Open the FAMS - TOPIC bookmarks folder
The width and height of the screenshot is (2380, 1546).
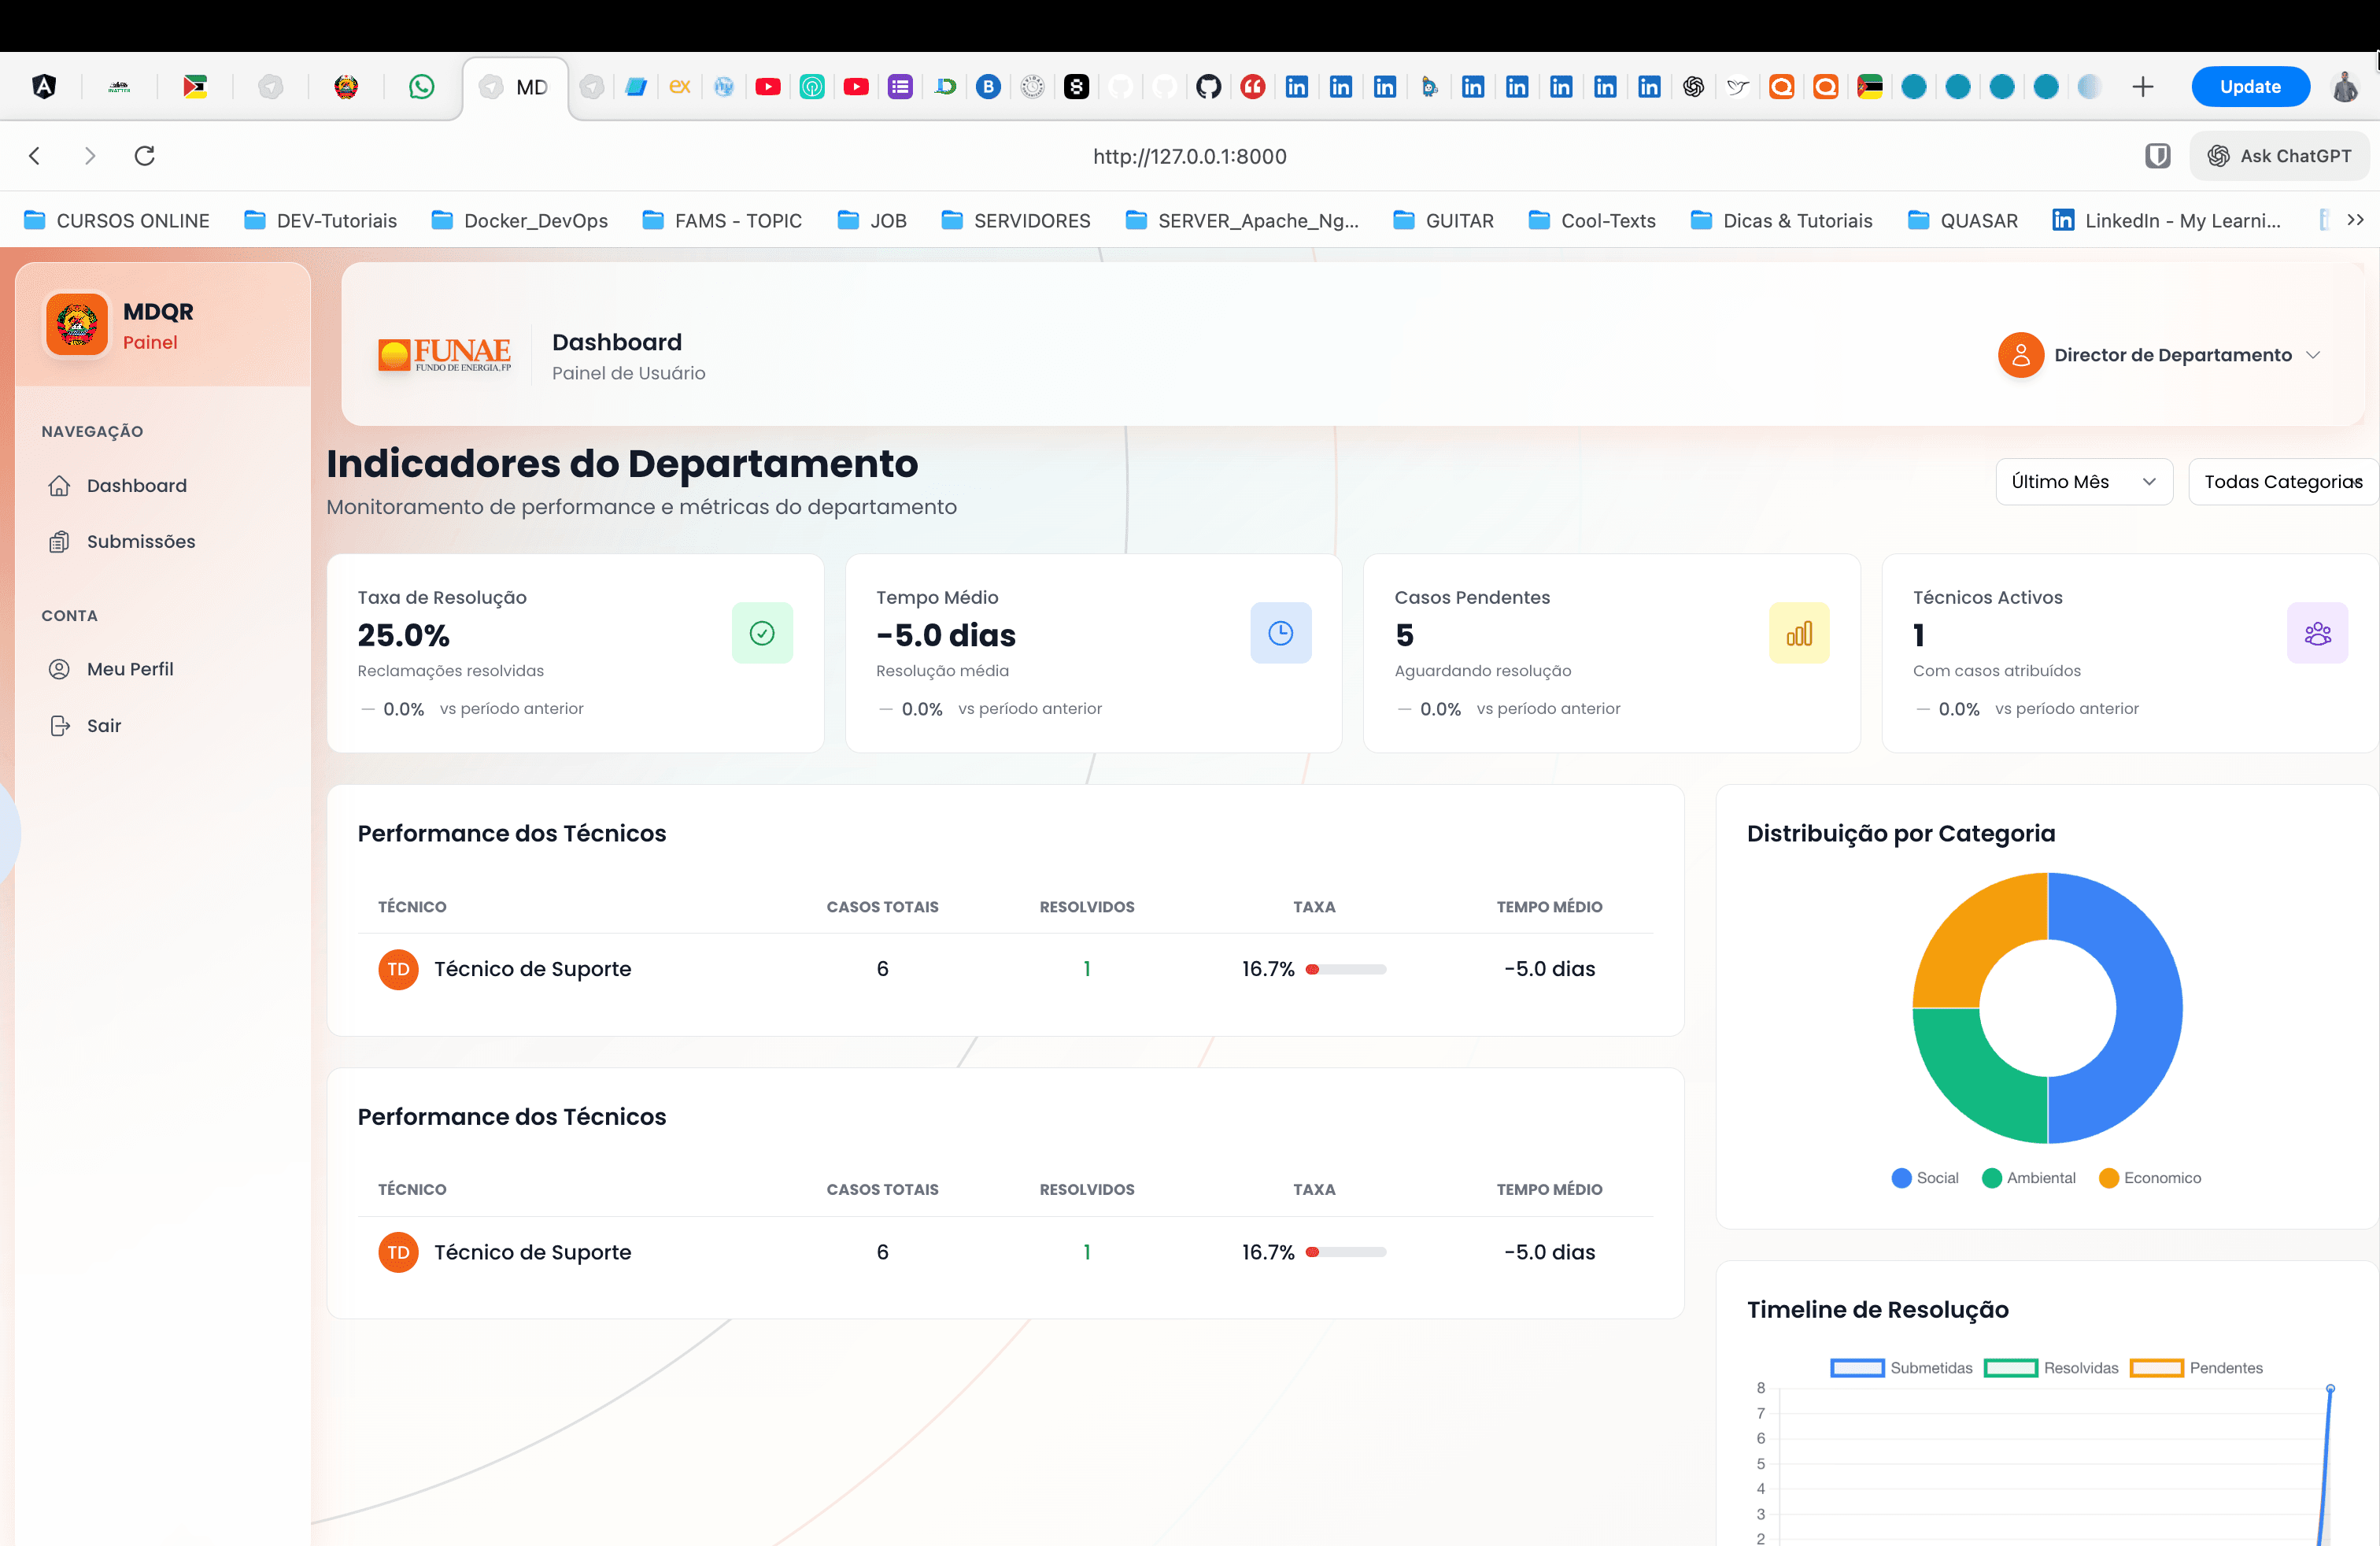pos(722,220)
